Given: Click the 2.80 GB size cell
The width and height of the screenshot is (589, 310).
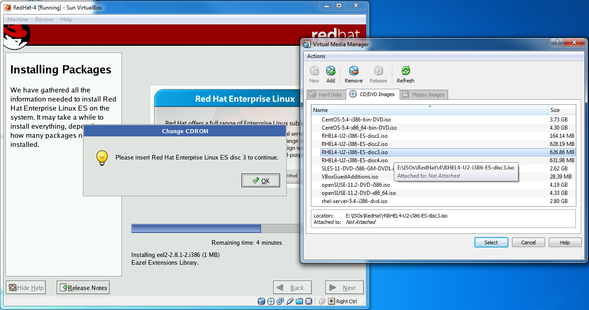Looking at the screenshot, I should click(559, 201).
